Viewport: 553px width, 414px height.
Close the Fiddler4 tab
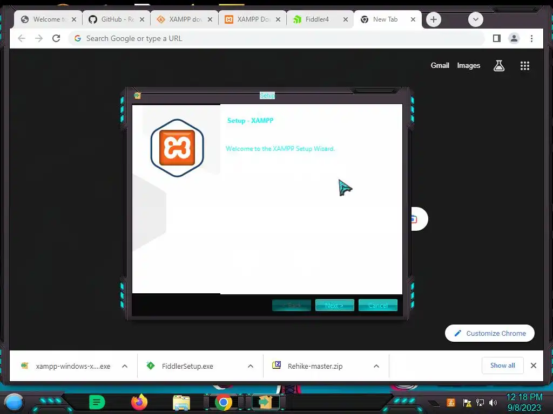(346, 19)
